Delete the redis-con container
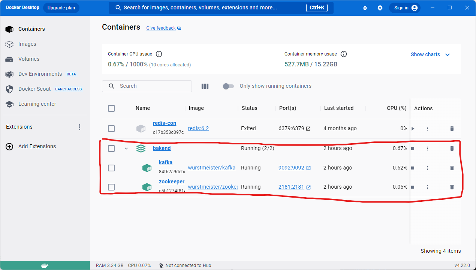The width and height of the screenshot is (476, 270). (452, 129)
